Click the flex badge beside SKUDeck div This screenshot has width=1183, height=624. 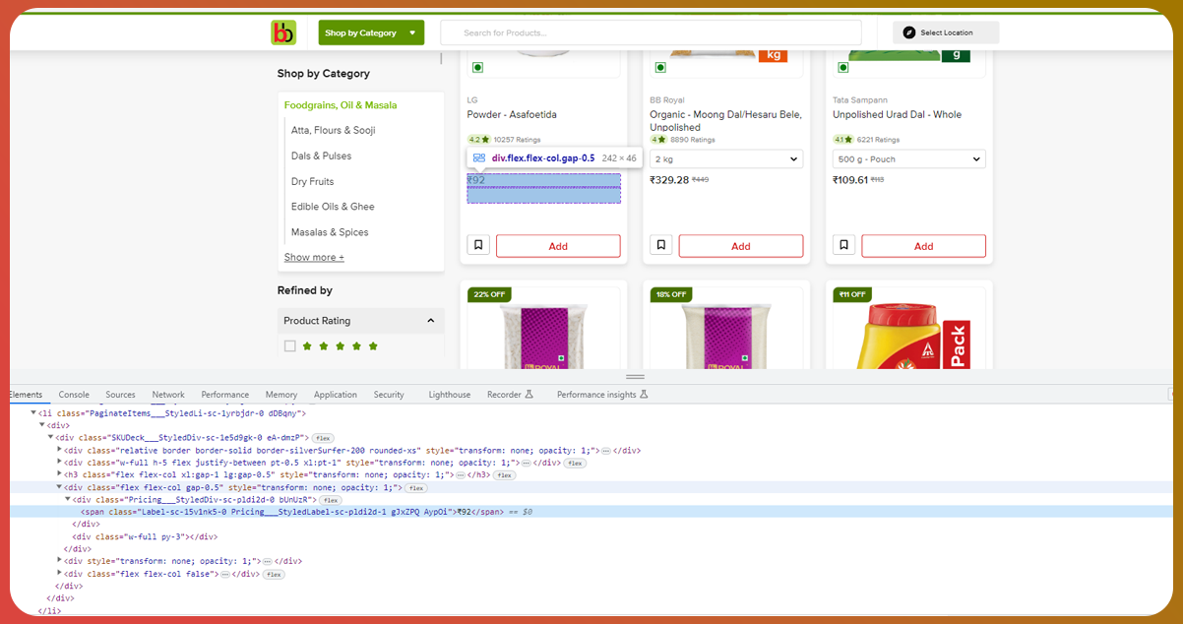[324, 438]
